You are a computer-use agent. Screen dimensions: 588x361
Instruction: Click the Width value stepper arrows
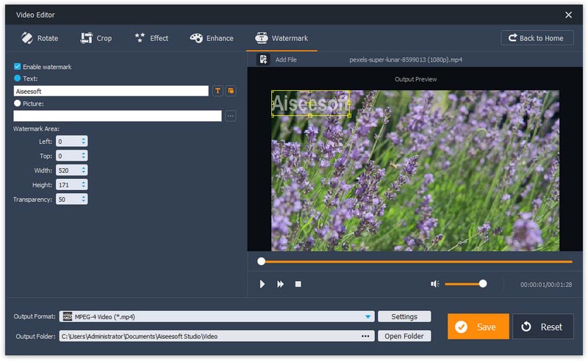pyautogui.click(x=84, y=170)
